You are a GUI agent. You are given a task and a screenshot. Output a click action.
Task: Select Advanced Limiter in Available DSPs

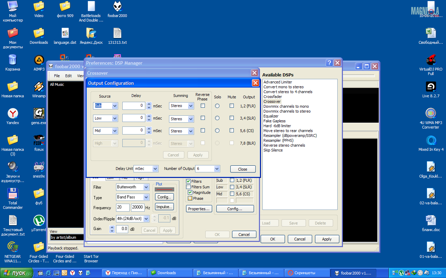[x=278, y=82]
